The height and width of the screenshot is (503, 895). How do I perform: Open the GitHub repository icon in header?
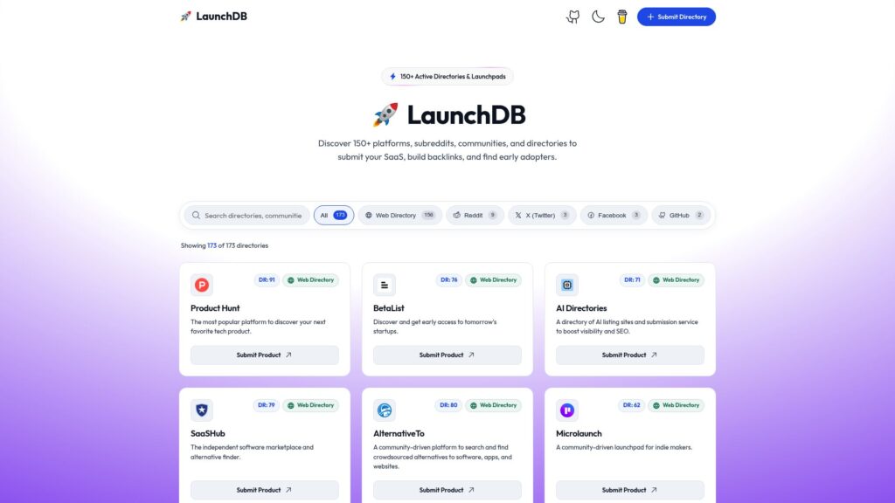click(x=573, y=17)
